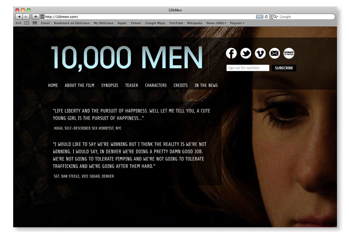Click the RSS badge in address bar
349x232 pixels.
(x=259, y=17)
